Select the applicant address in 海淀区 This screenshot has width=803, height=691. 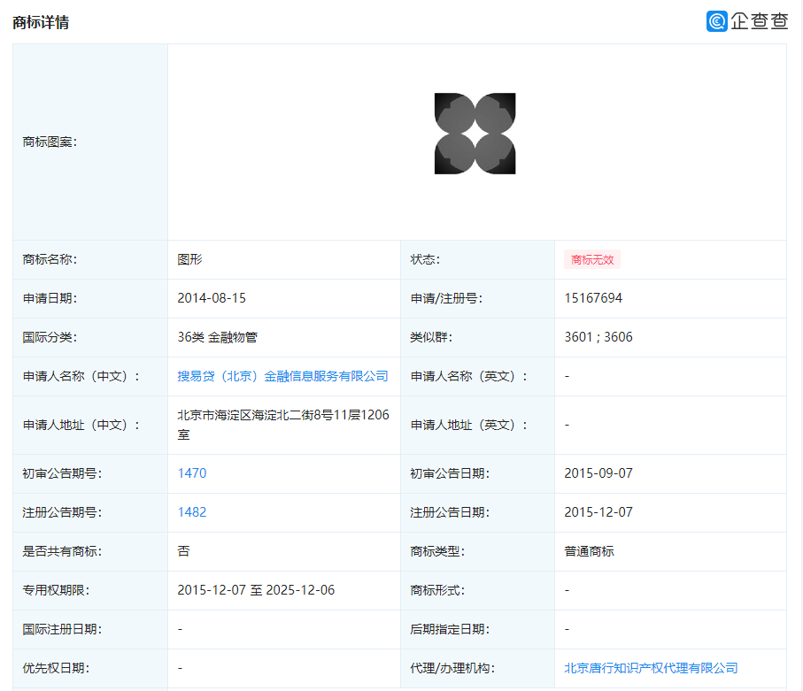tap(282, 425)
